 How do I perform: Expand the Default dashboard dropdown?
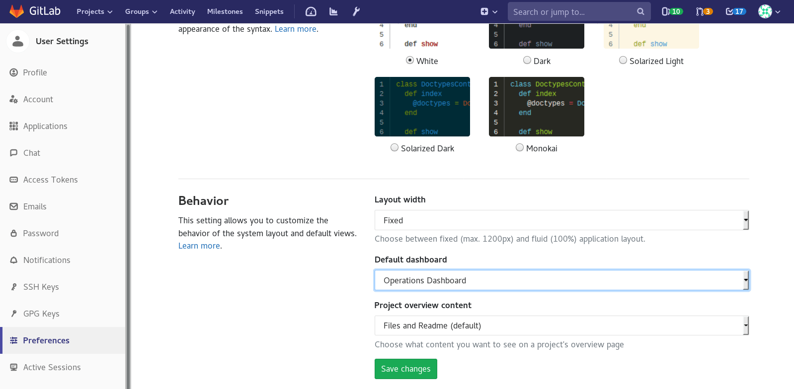click(561, 280)
